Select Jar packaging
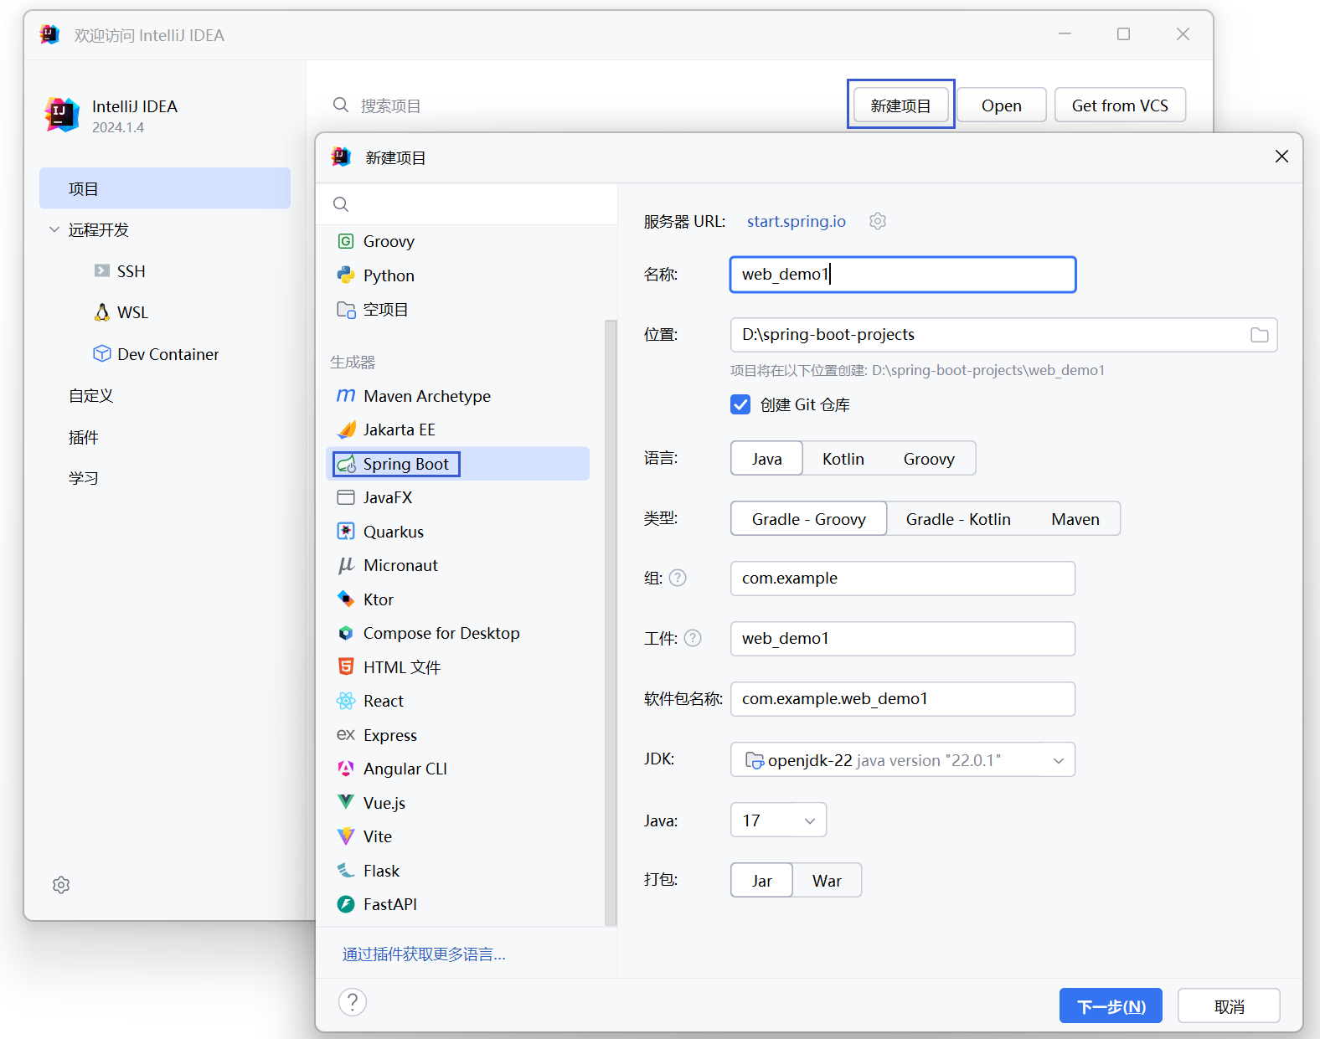Viewport: 1320px width, 1039px height. [761, 881]
